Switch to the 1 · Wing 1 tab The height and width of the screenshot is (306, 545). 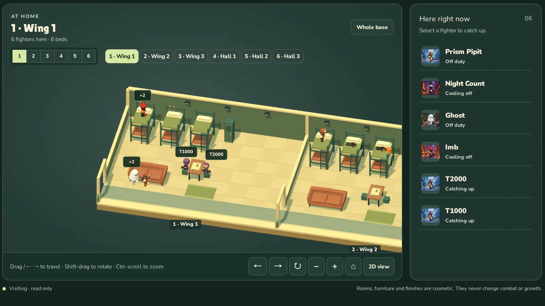122,56
